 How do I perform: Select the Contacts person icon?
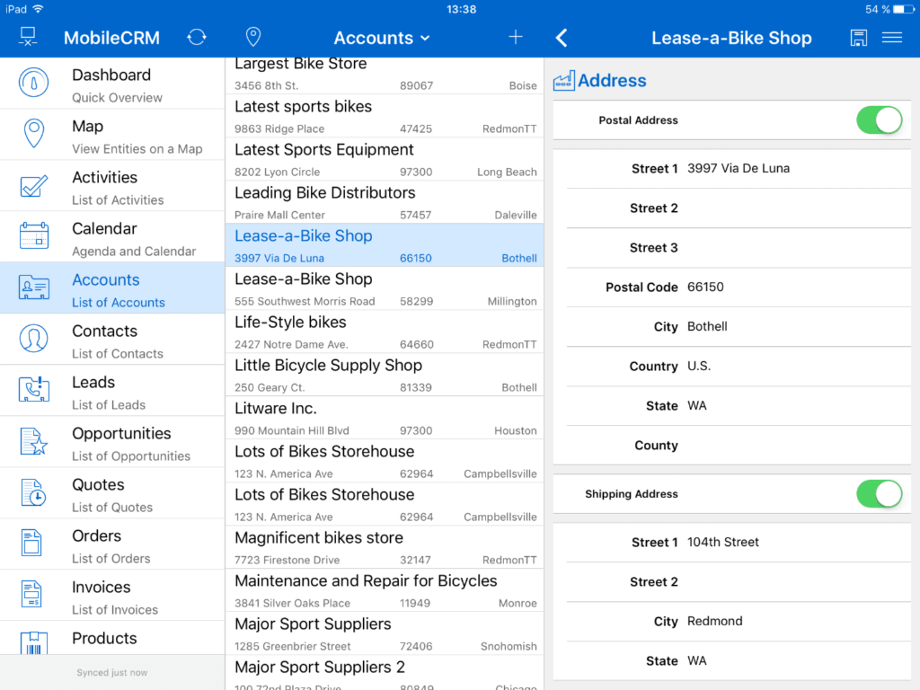point(33,339)
